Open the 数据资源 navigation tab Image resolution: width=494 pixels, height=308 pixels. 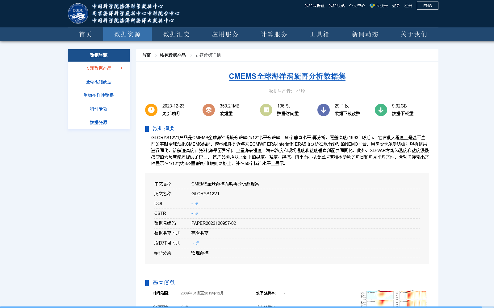coord(128,34)
